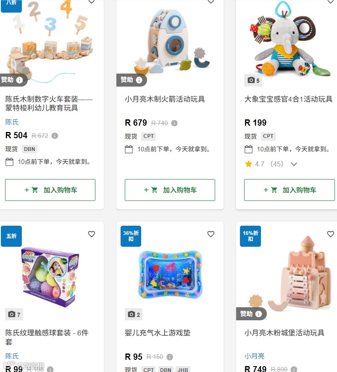The height and width of the screenshot is (372, 337).
Task: Open 2-photo gallery of water mat
Action: [134, 314]
